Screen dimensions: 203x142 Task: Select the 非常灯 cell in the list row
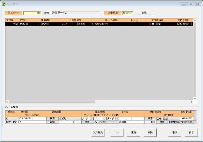tap(51, 24)
